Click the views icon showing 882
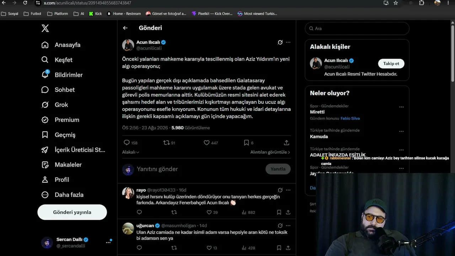The height and width of the screenshot is (256, 455). click(244, 212)
